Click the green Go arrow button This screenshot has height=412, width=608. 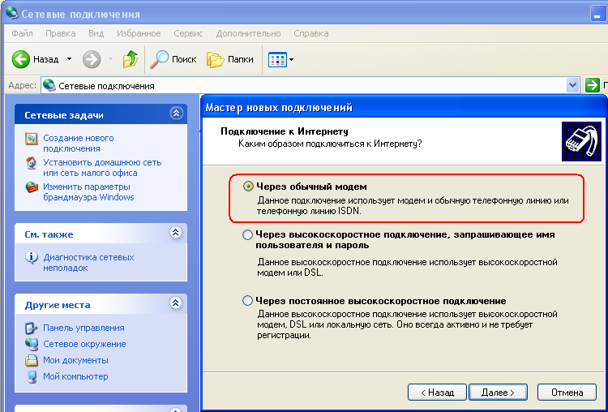592,85
